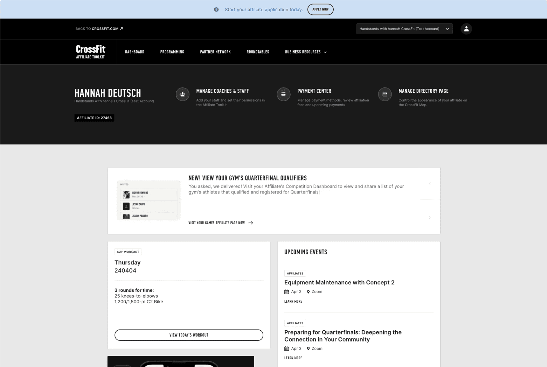Open Manage Coaches & Staff link
Screen dimensions: 547x367
pos(222,91)
